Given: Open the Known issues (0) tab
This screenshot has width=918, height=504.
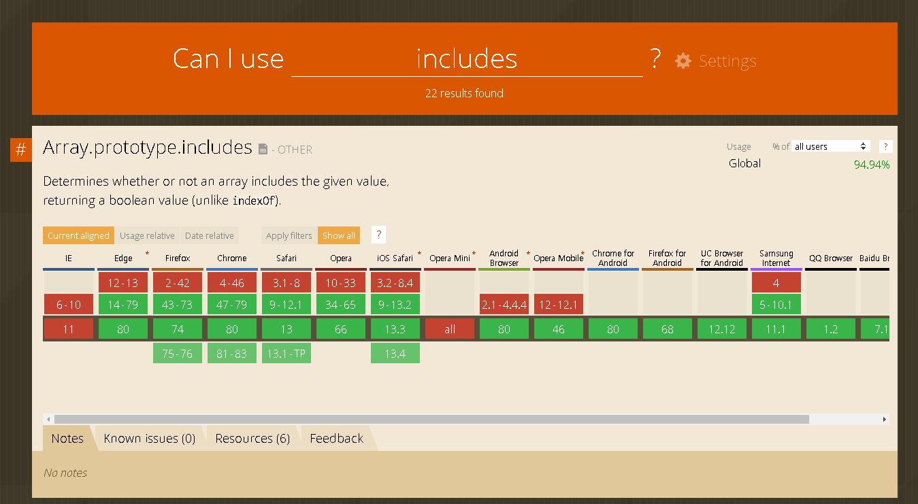Looking at the screenshot, I should tap(149, 439).
